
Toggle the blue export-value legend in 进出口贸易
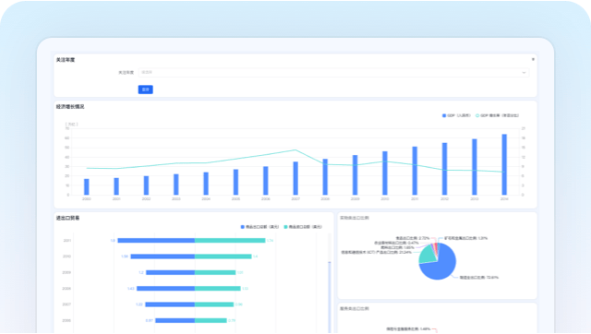coord(259,227)
